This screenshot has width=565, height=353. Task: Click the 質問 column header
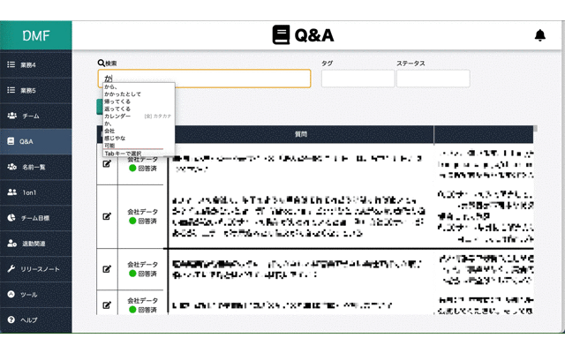pyautogui.click(x=301, y=134)
